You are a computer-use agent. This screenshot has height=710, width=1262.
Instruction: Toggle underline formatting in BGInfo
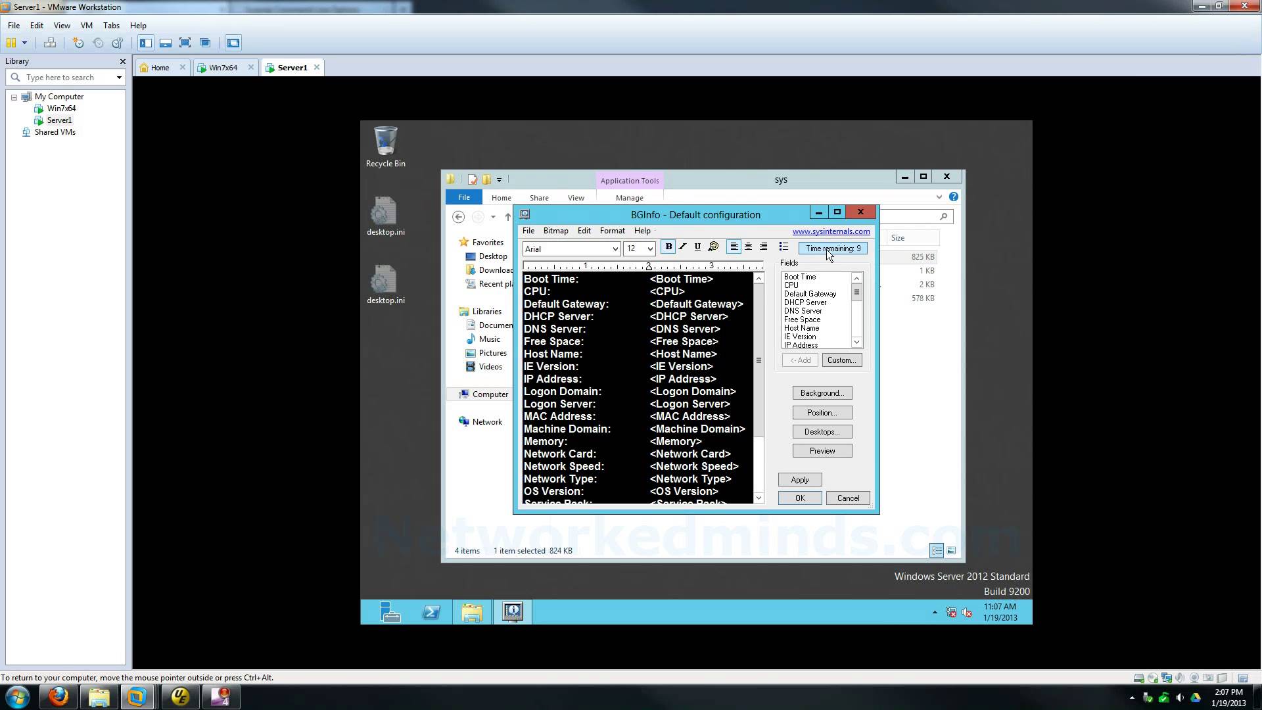(x=697, y=247)
